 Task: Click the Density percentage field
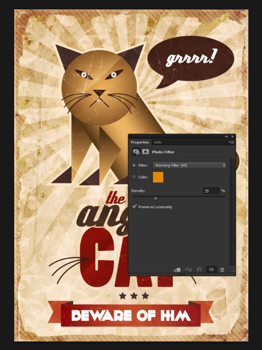click(x=211, y=191)
